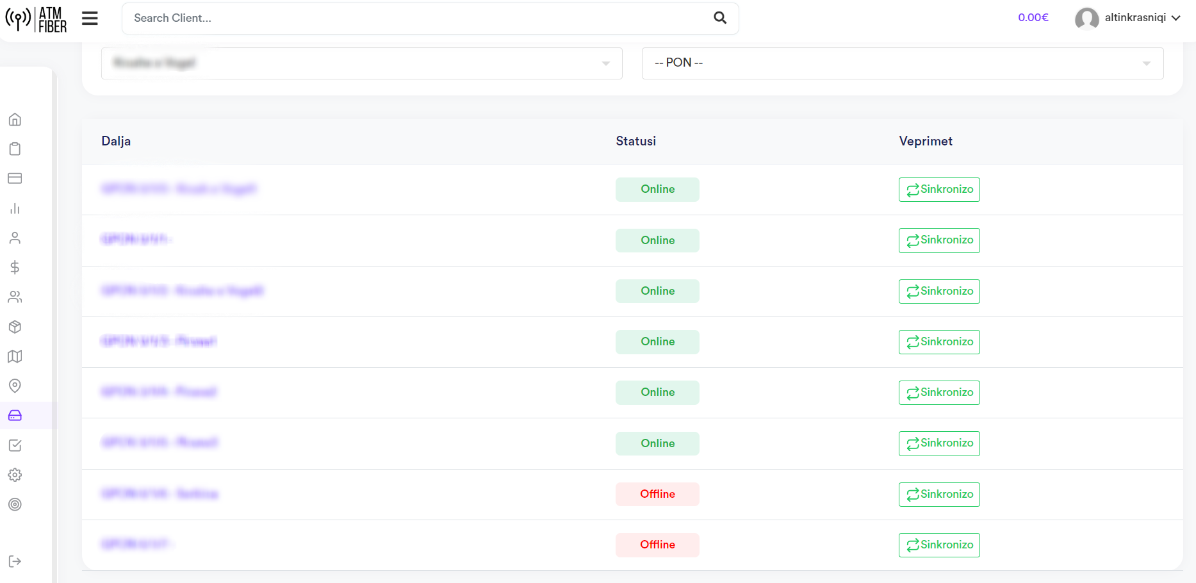1196x583 pixels.
Task: Click Sinkronizo in the fourth row
Action: tap(939, 342)
